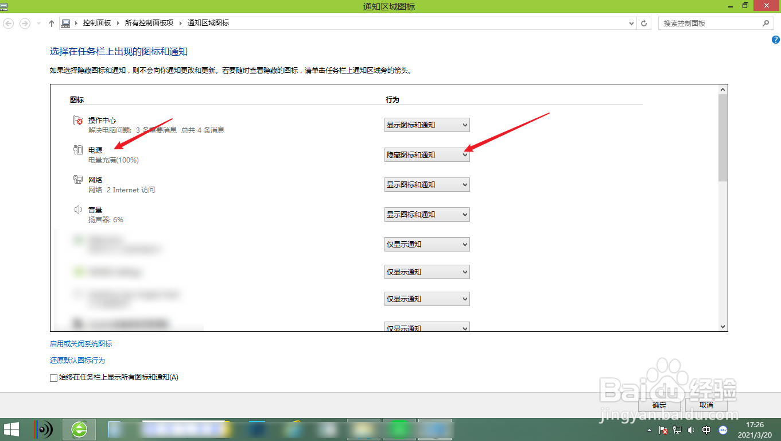Go up one level with up arrow

tap(52, 23)
